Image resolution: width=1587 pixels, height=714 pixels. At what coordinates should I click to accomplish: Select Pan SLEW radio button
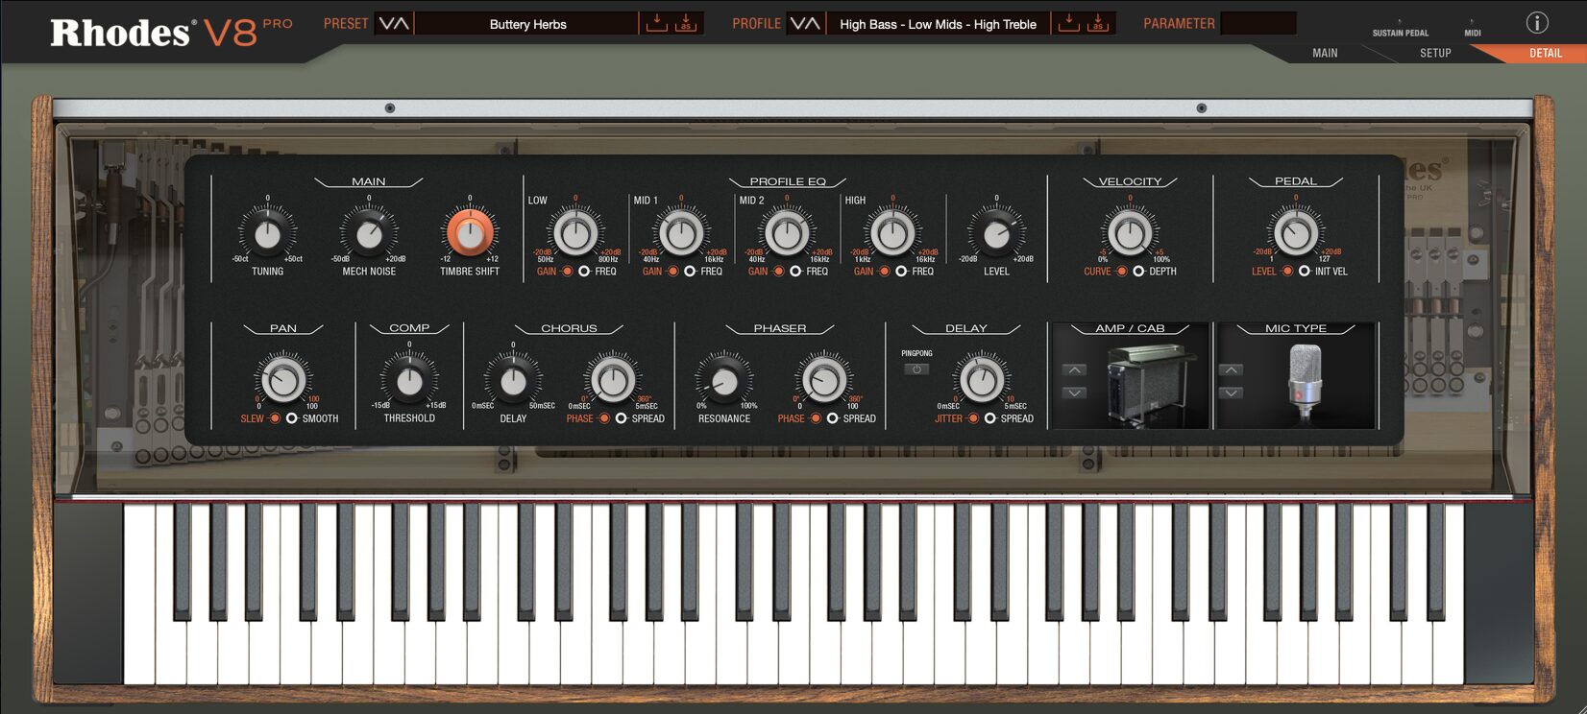click(275, 418)
